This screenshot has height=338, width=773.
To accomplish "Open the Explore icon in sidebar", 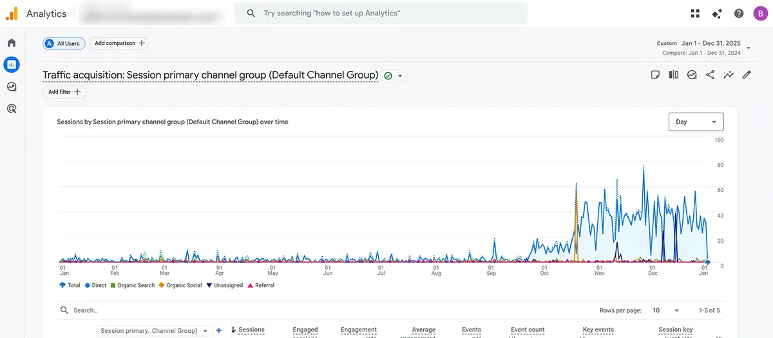I will click(x=12, y=87).
